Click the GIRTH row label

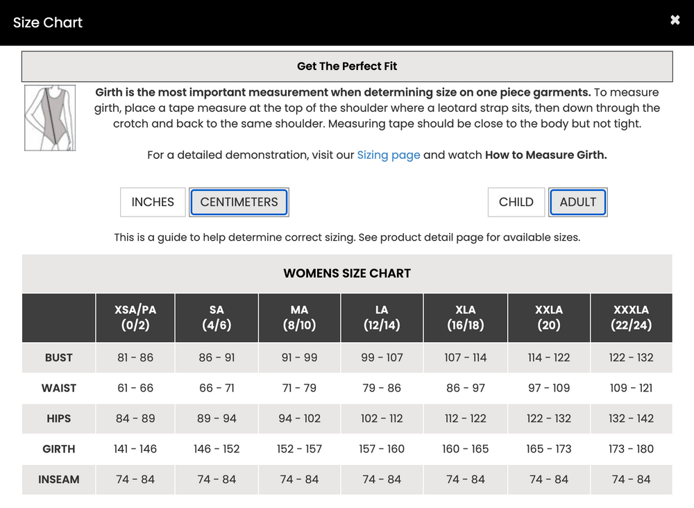(59, 449)
